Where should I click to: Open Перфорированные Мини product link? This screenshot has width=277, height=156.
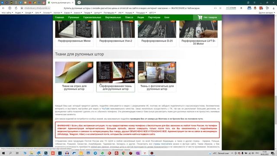pos(74,41)
